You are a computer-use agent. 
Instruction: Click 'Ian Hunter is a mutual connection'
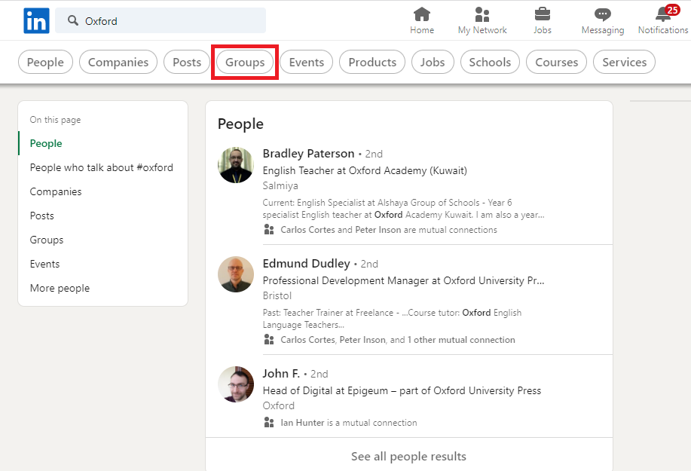pos(349,423)
